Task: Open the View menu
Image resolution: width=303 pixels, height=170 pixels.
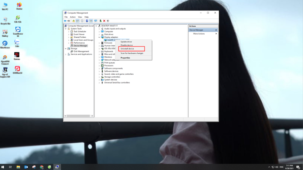Action: (x=80, y=17)
